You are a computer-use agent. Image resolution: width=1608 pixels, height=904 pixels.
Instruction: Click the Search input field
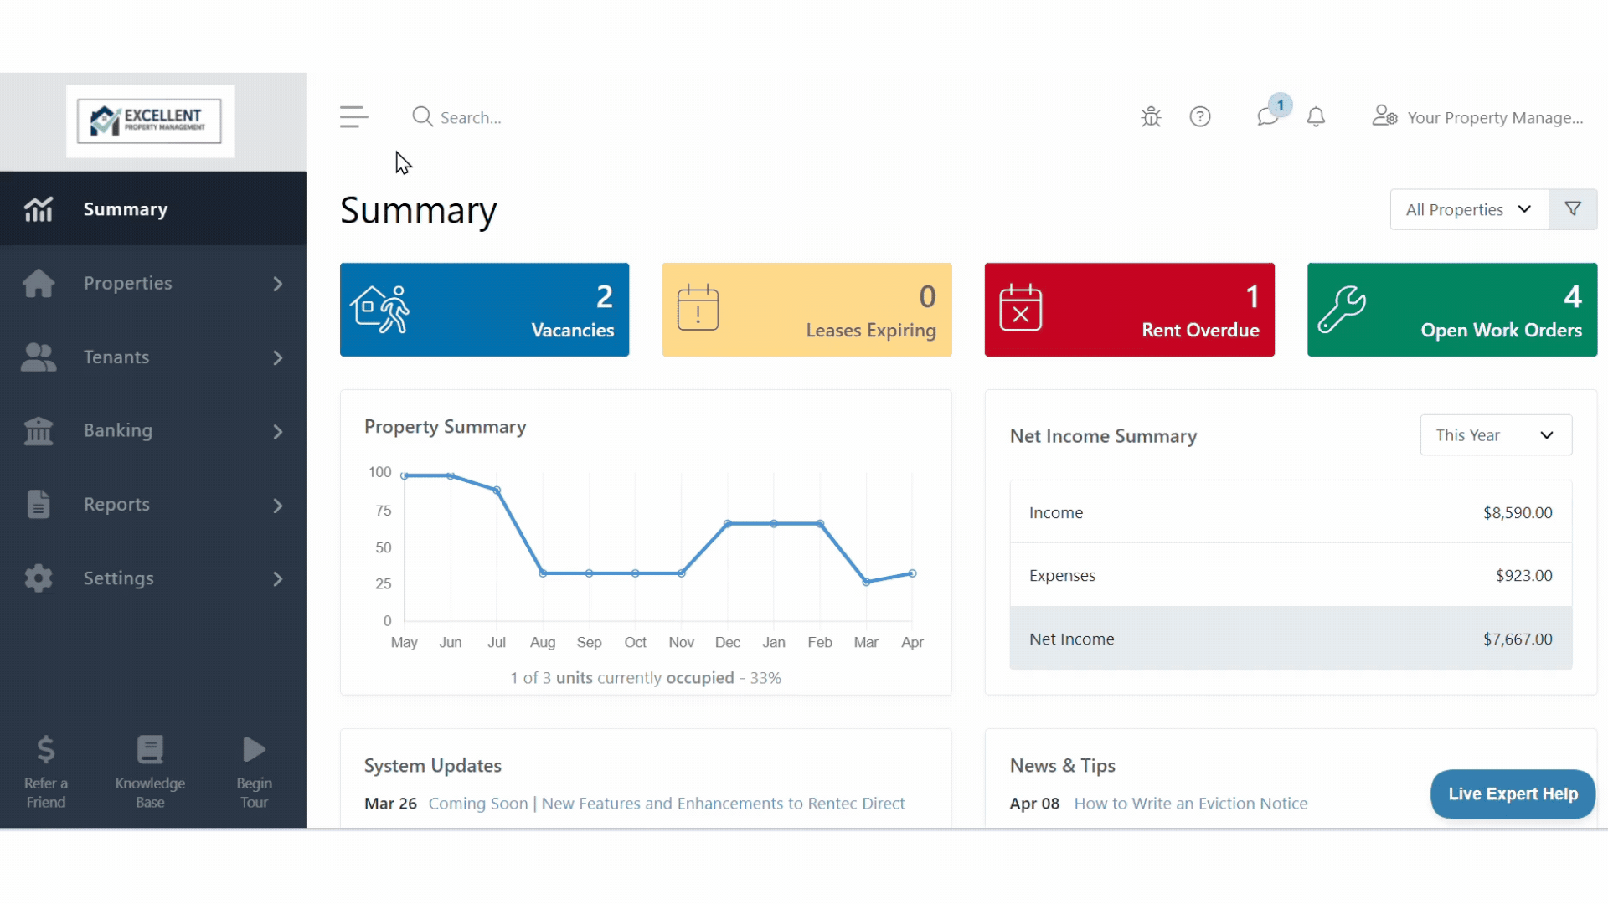click(586, 117)
